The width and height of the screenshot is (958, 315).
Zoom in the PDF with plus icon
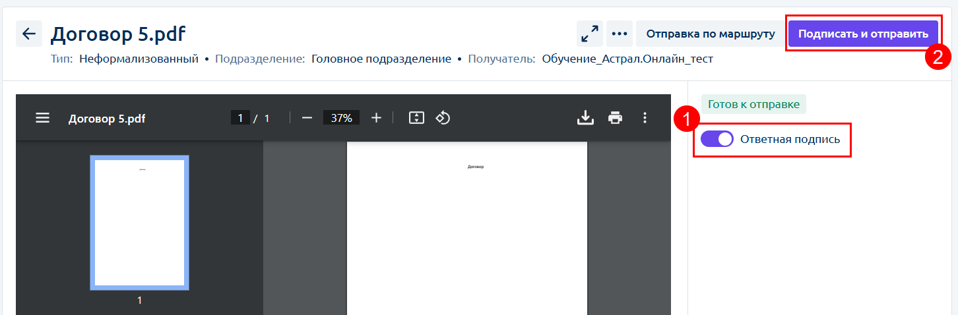click(376, 118)
